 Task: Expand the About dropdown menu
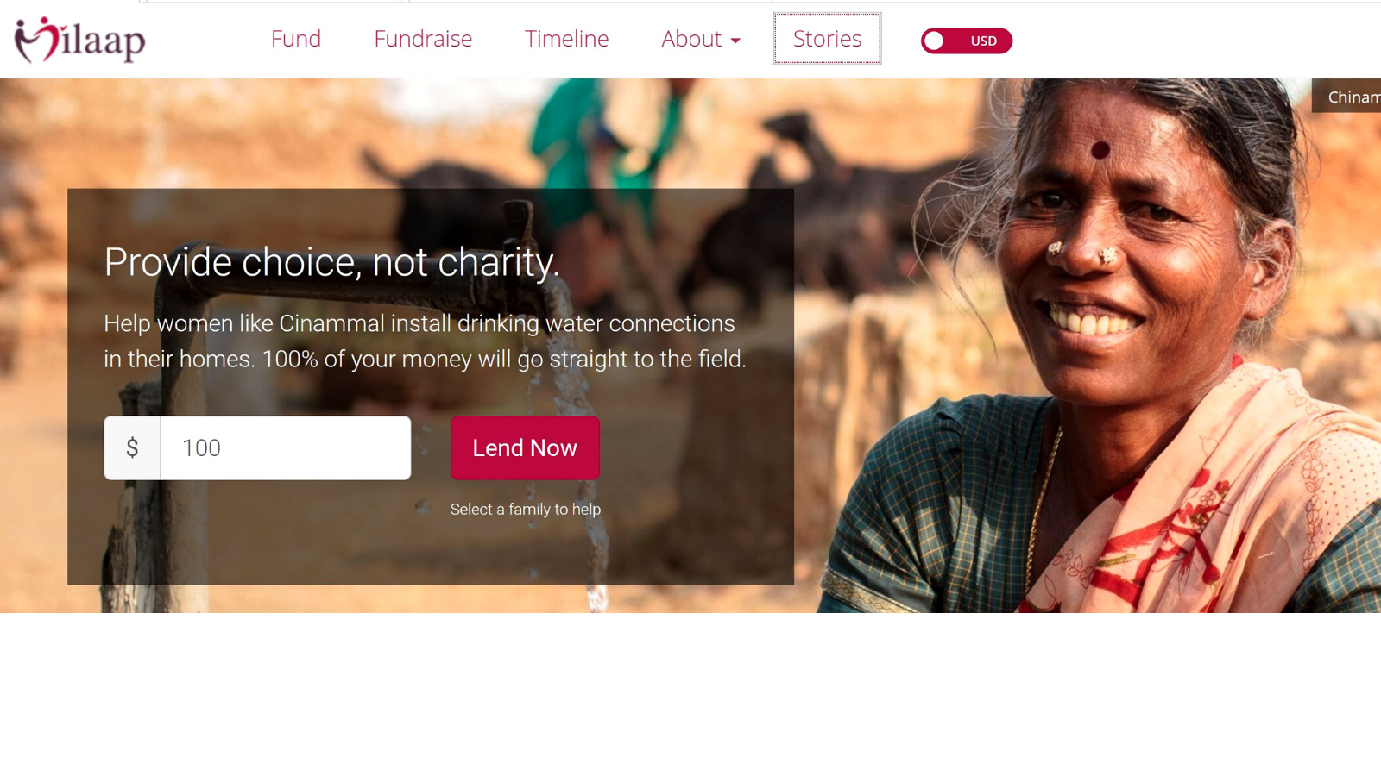701,39
